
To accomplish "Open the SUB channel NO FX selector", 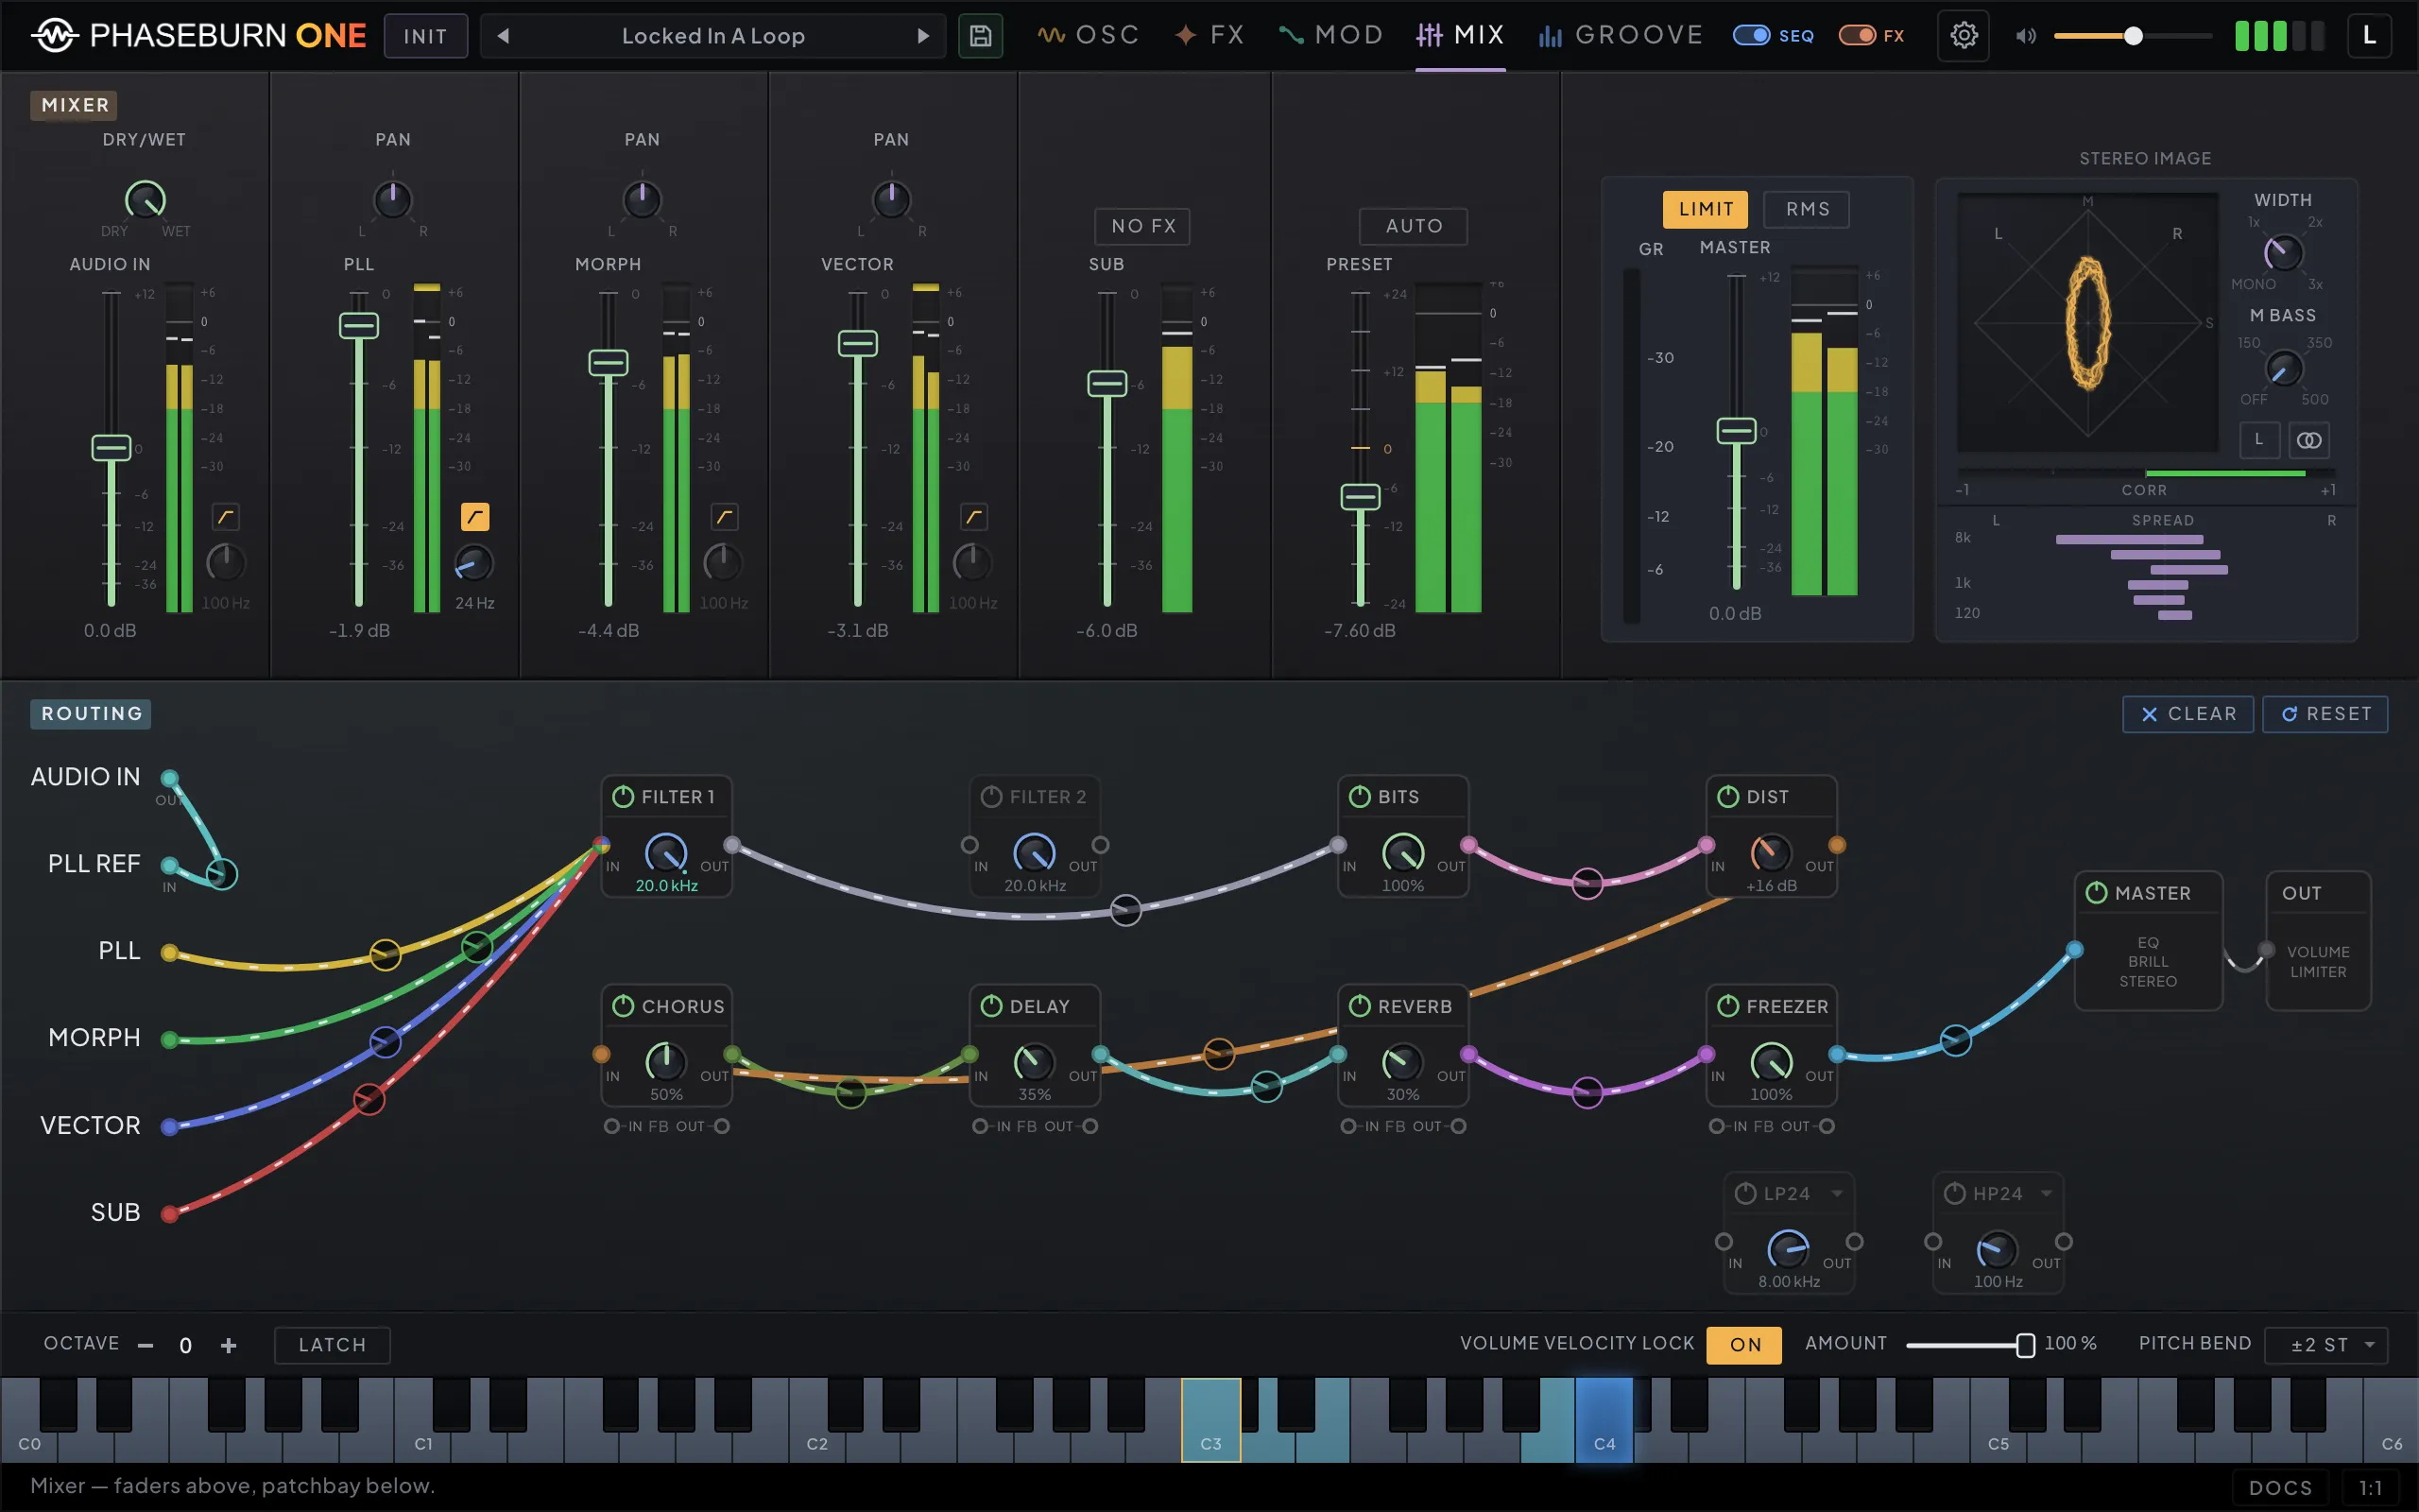I will pos(1142,226).
